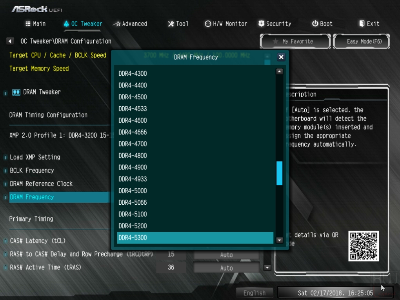Switch to the Security tab

click(275, 24)
